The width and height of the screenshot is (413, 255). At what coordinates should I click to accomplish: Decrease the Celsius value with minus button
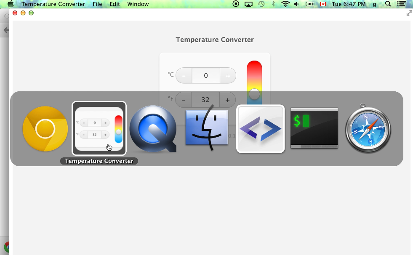coord(184,76)
